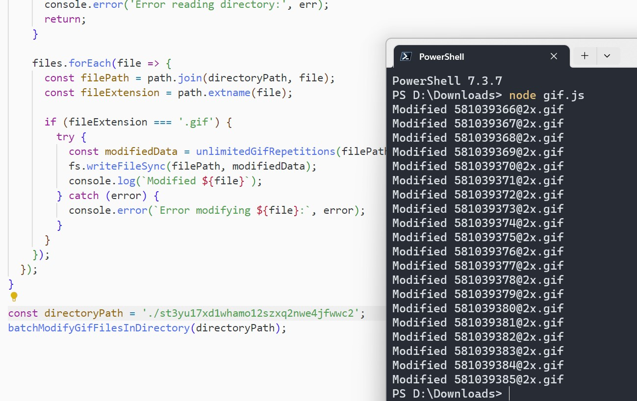Close the PowerShell terminal tab
The image size is (637, 401).
tap(554, 56)
